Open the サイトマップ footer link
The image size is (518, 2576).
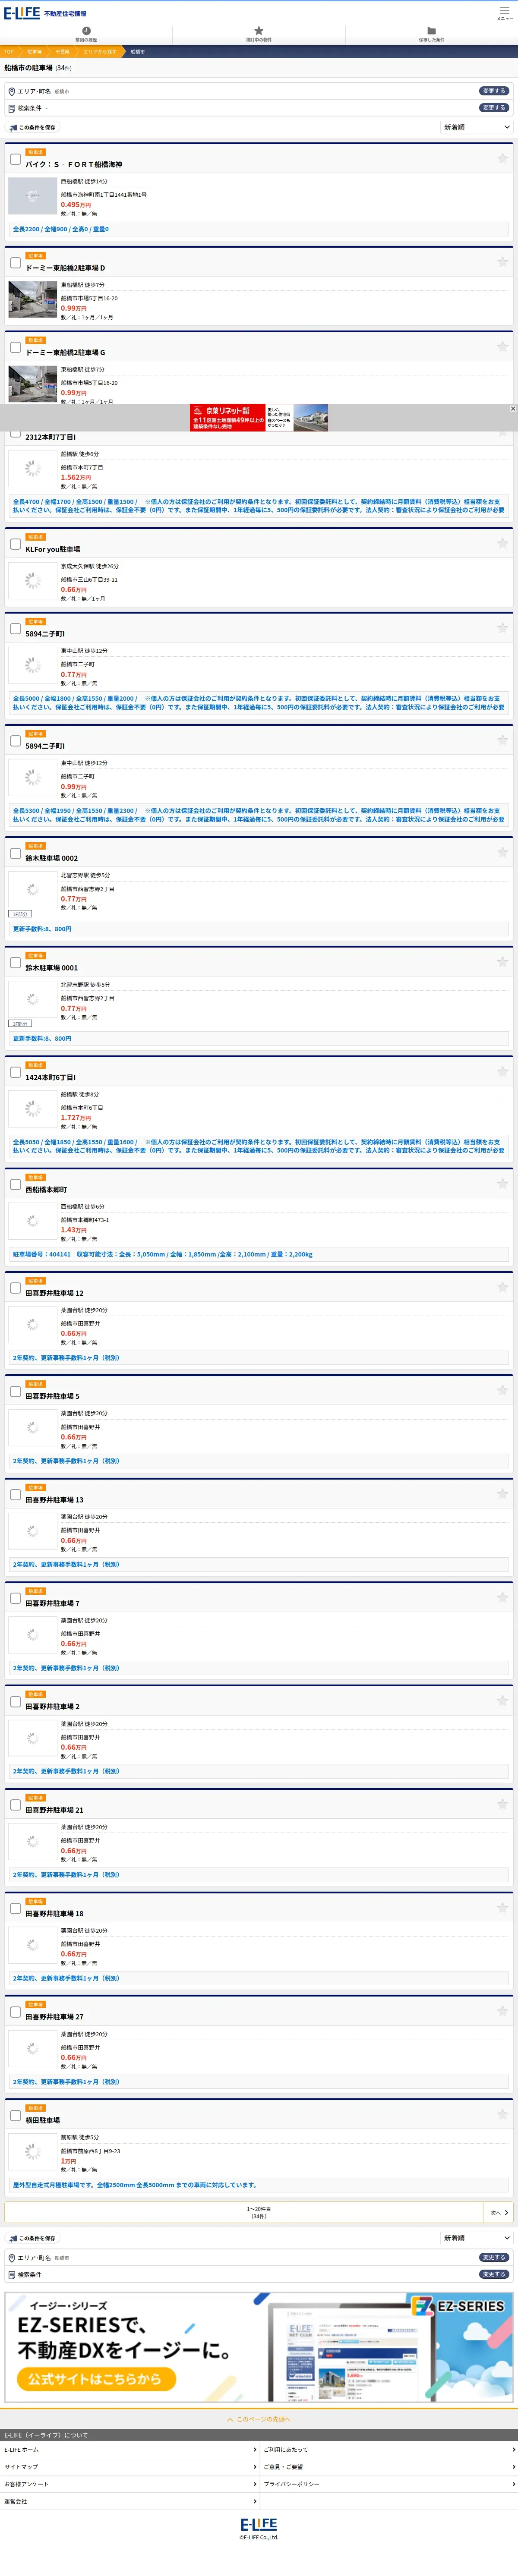129,2467
